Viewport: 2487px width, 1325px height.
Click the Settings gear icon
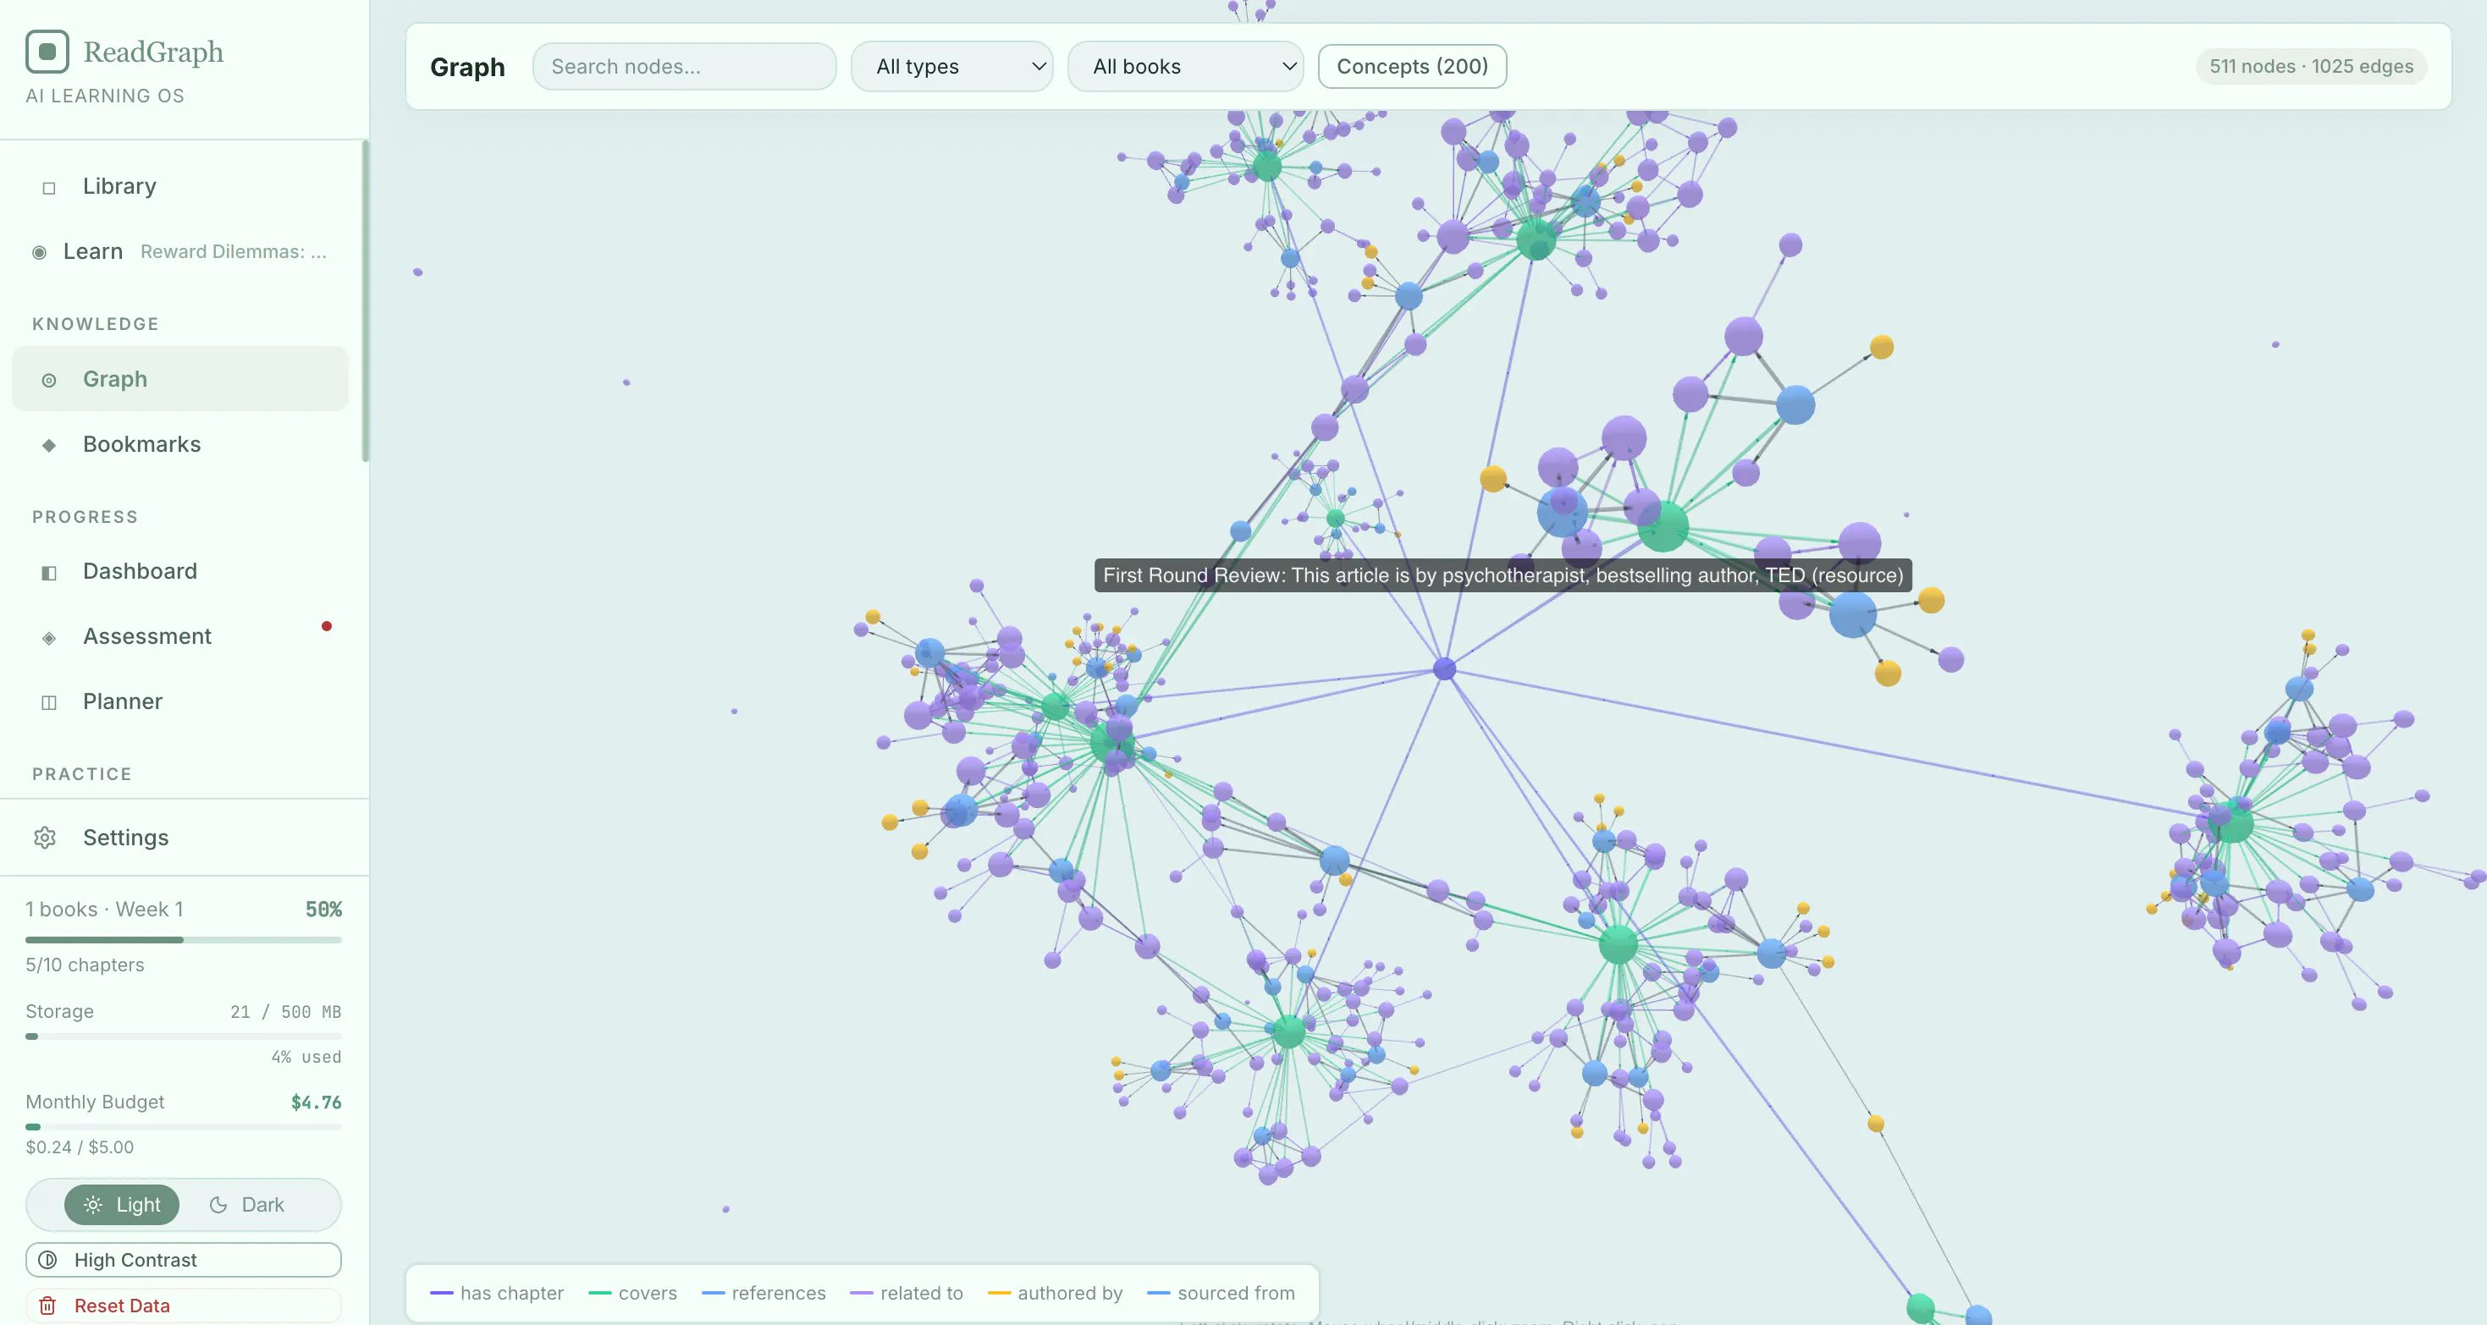(46, 838)
